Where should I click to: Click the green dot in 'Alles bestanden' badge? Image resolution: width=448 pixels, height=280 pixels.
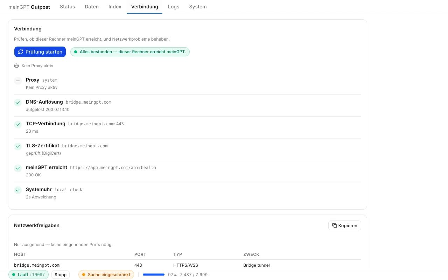coord(76,52)
